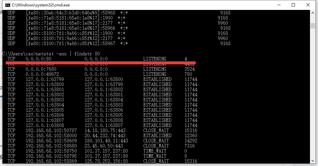Click PID 4 on the port 80 row

(x=186, y=59)
